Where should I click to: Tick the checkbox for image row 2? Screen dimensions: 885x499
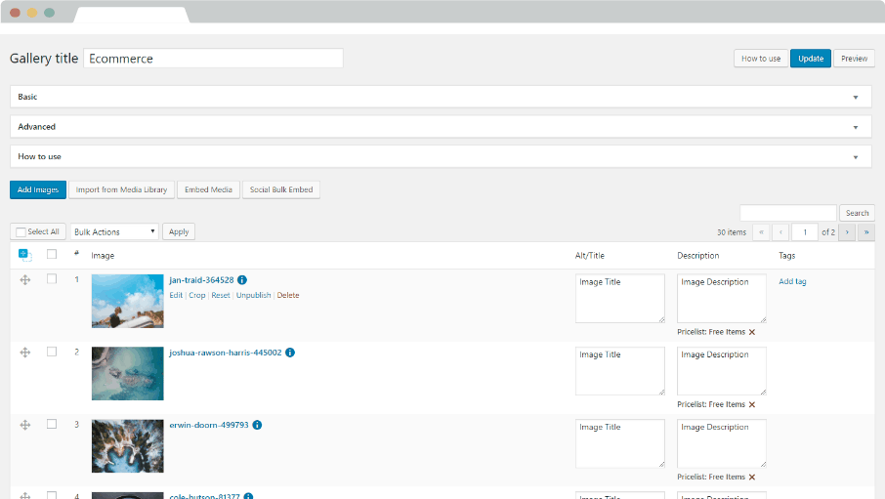pyautogui.click(x=52, y=352)
